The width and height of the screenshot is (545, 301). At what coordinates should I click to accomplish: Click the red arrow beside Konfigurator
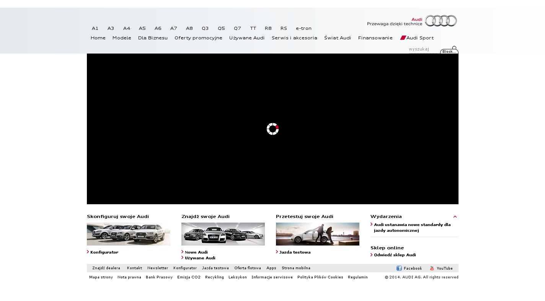pos(88,252)
